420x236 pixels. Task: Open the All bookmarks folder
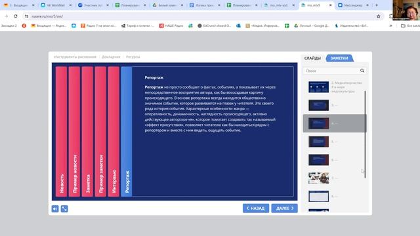(410, 26)
